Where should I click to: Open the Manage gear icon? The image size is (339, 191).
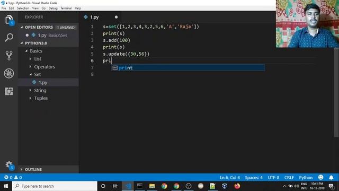[9, 165]
